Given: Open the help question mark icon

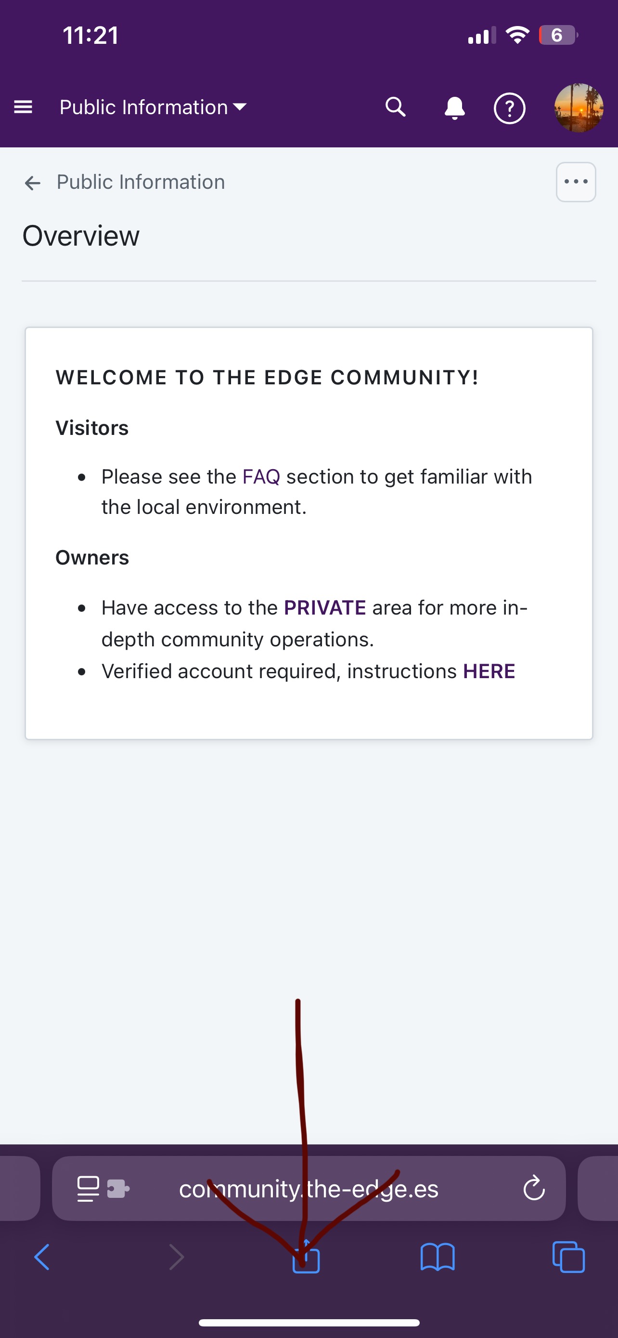Looking at the screenshot, I should pyautogui.click(x=510, y=108).
